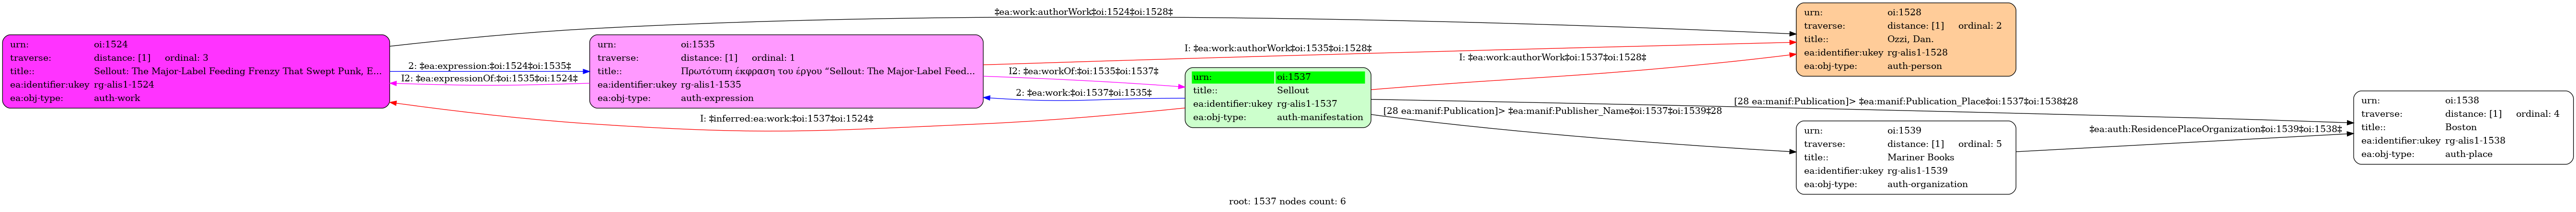2576x212 pixels.
Task: Click title 'Ozzi, Dan.'
Action: (x=1910, y=39)
